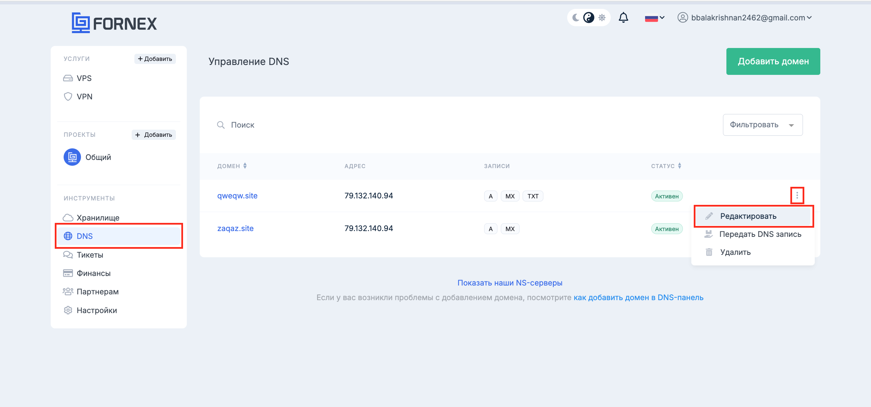Open the bbalakrishnan2462@gmail.com account menu
This screenshot has height=407, width=871.
tap(745, 18)
